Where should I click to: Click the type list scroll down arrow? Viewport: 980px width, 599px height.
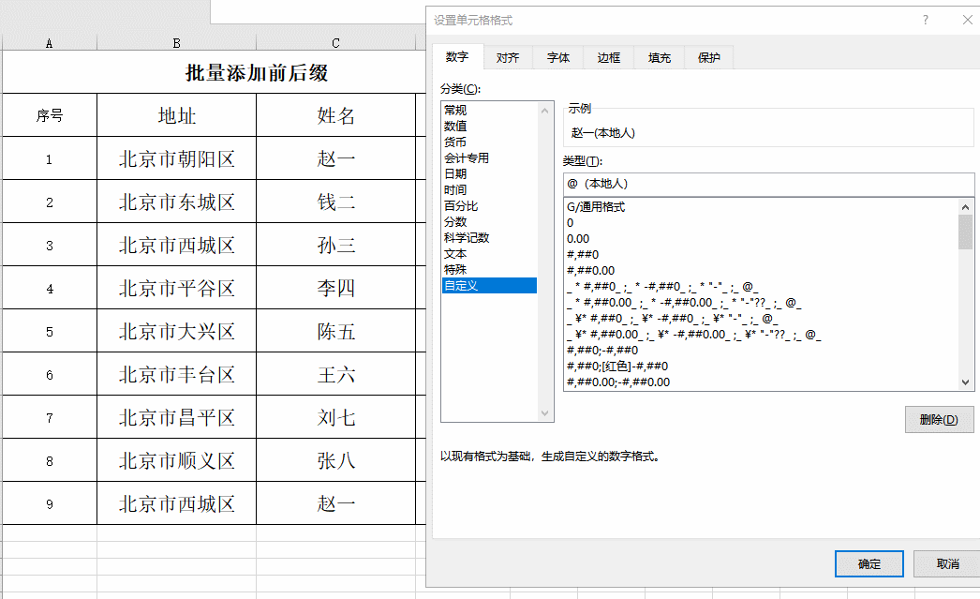[966, 382]
